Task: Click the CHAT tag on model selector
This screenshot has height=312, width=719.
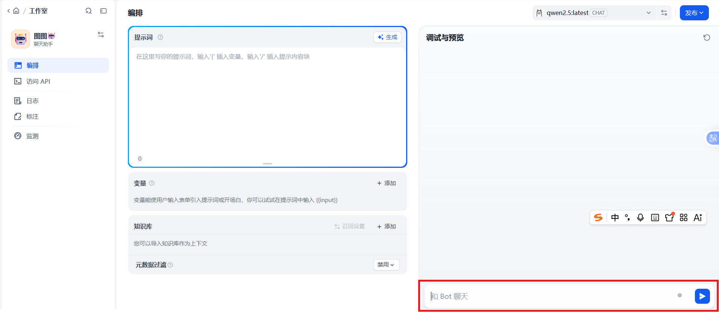Action: [598, 13]
